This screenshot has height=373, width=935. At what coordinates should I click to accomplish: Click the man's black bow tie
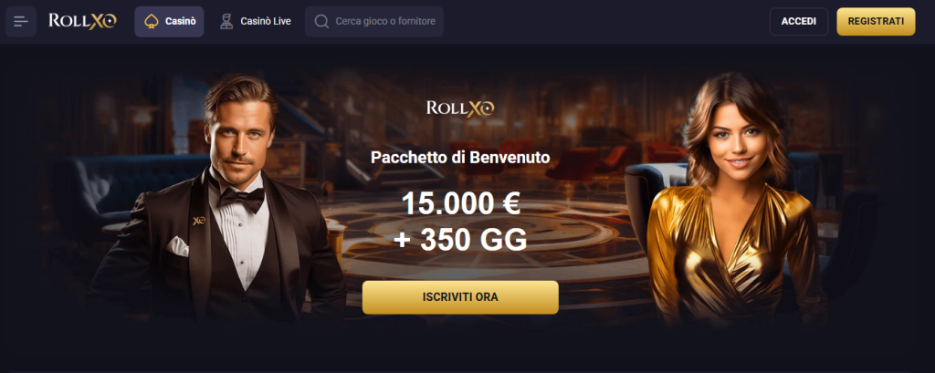point(240,199)
